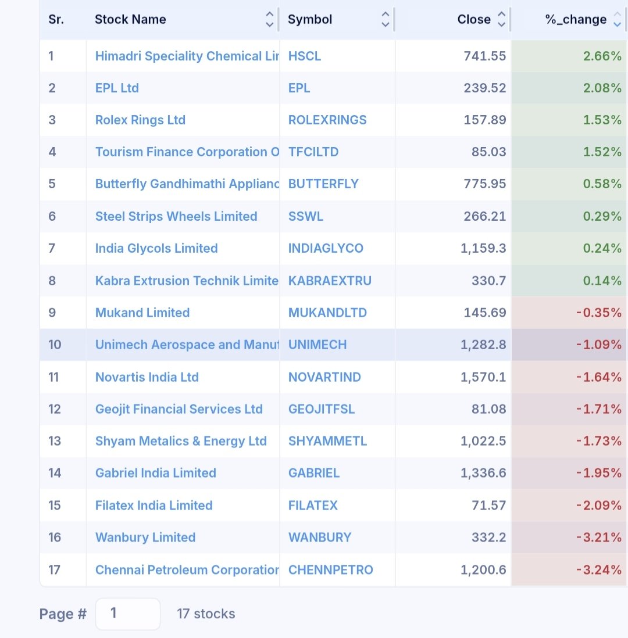Select the -1.95% change cell
This screenshot has height=638, width=628.
(x=569, y=473)
